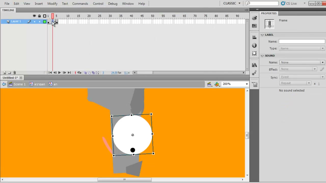Open the sound Name dropdown
This screenshot has height=183, width=326.
[x=302, y=62]
